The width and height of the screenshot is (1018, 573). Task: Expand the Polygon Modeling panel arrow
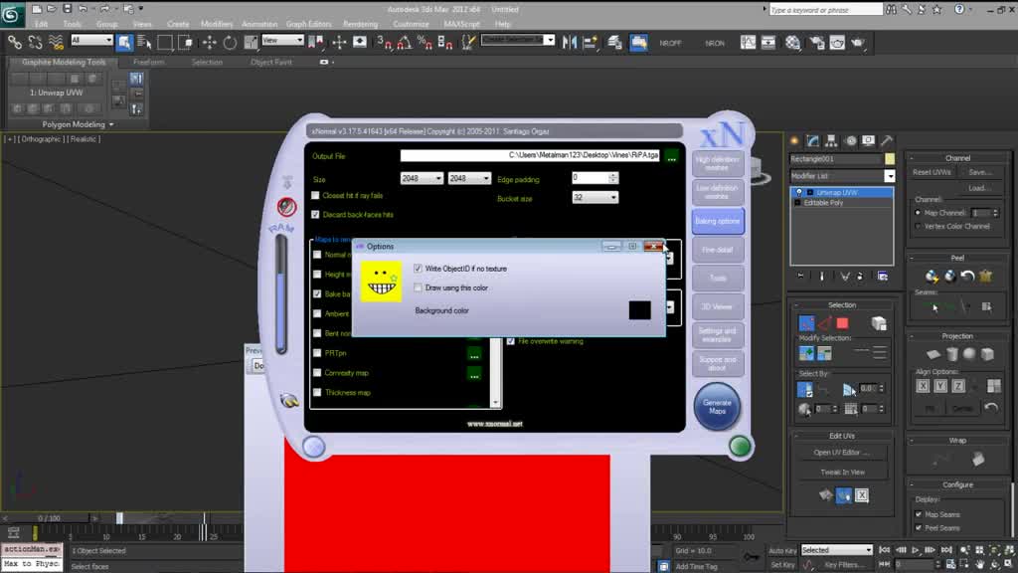point(111,124)
